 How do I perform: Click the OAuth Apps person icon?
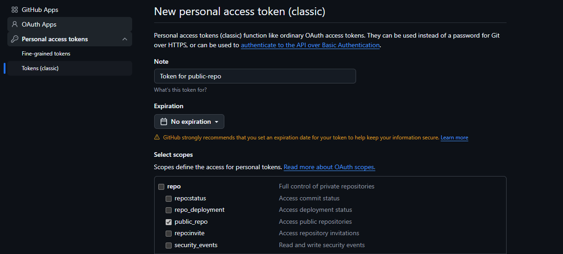[15, 24]
